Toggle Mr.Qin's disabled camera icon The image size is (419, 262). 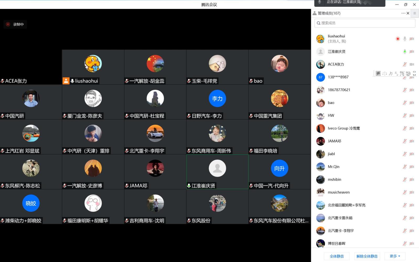coord(412,167)
